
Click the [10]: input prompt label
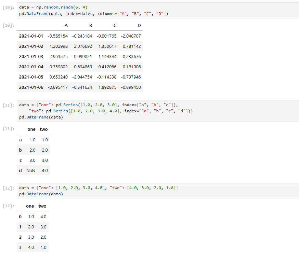coord(9,8)
